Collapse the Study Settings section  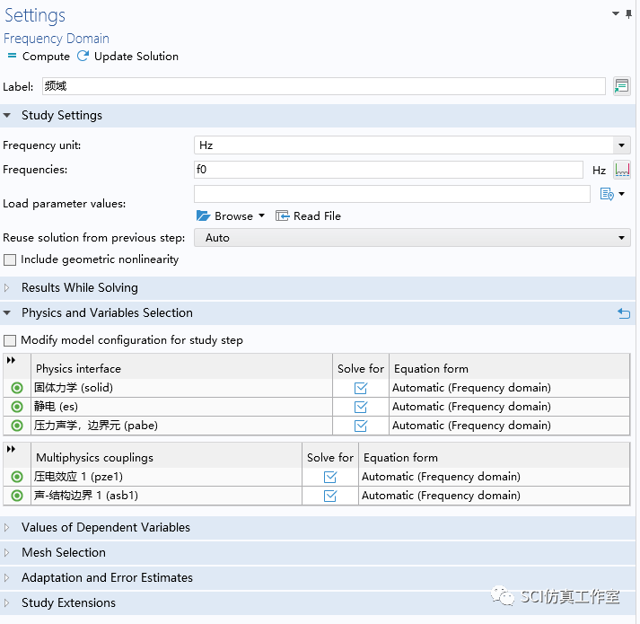click(7, 116)
